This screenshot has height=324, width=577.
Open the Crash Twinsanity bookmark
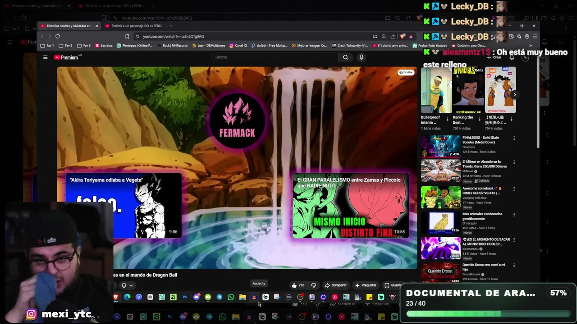pos(350,45)
